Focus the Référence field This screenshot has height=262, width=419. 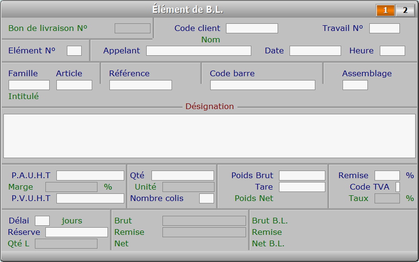coord(140,85)
